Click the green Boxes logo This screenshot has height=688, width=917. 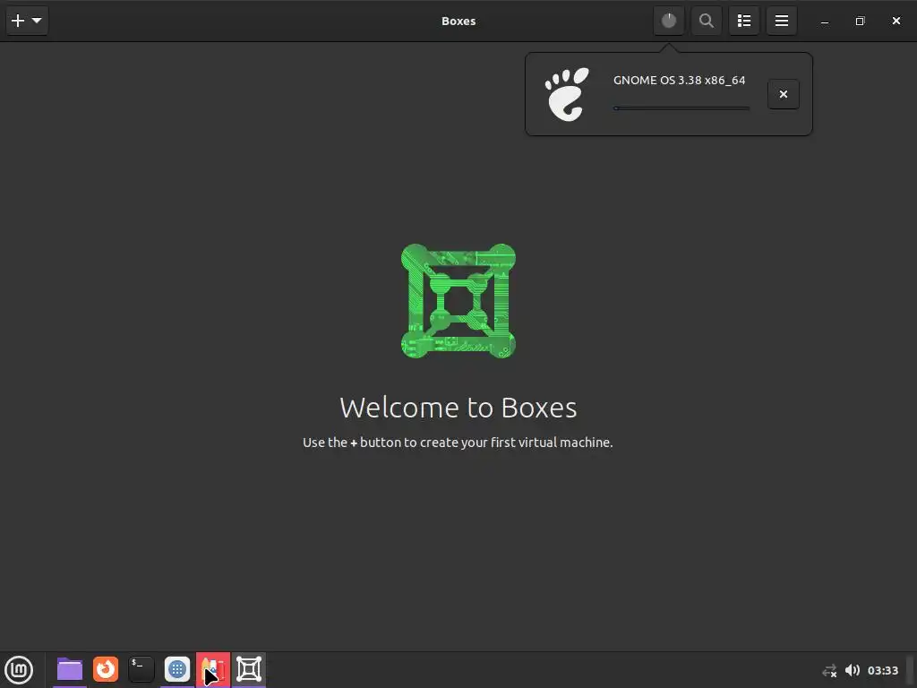[458, 301]
